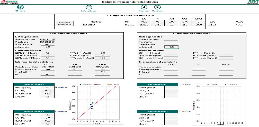Select the active ρo cell in Escenario 2
Image resolution: width=259 pixels, height=127 pixels.
pos(171,47)
